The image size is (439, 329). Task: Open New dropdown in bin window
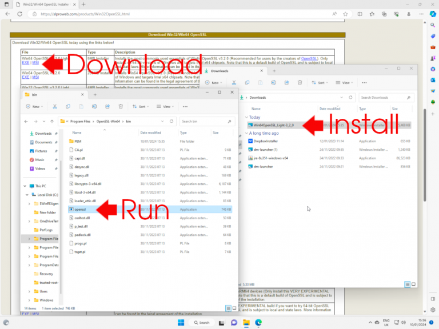point(34,107)
